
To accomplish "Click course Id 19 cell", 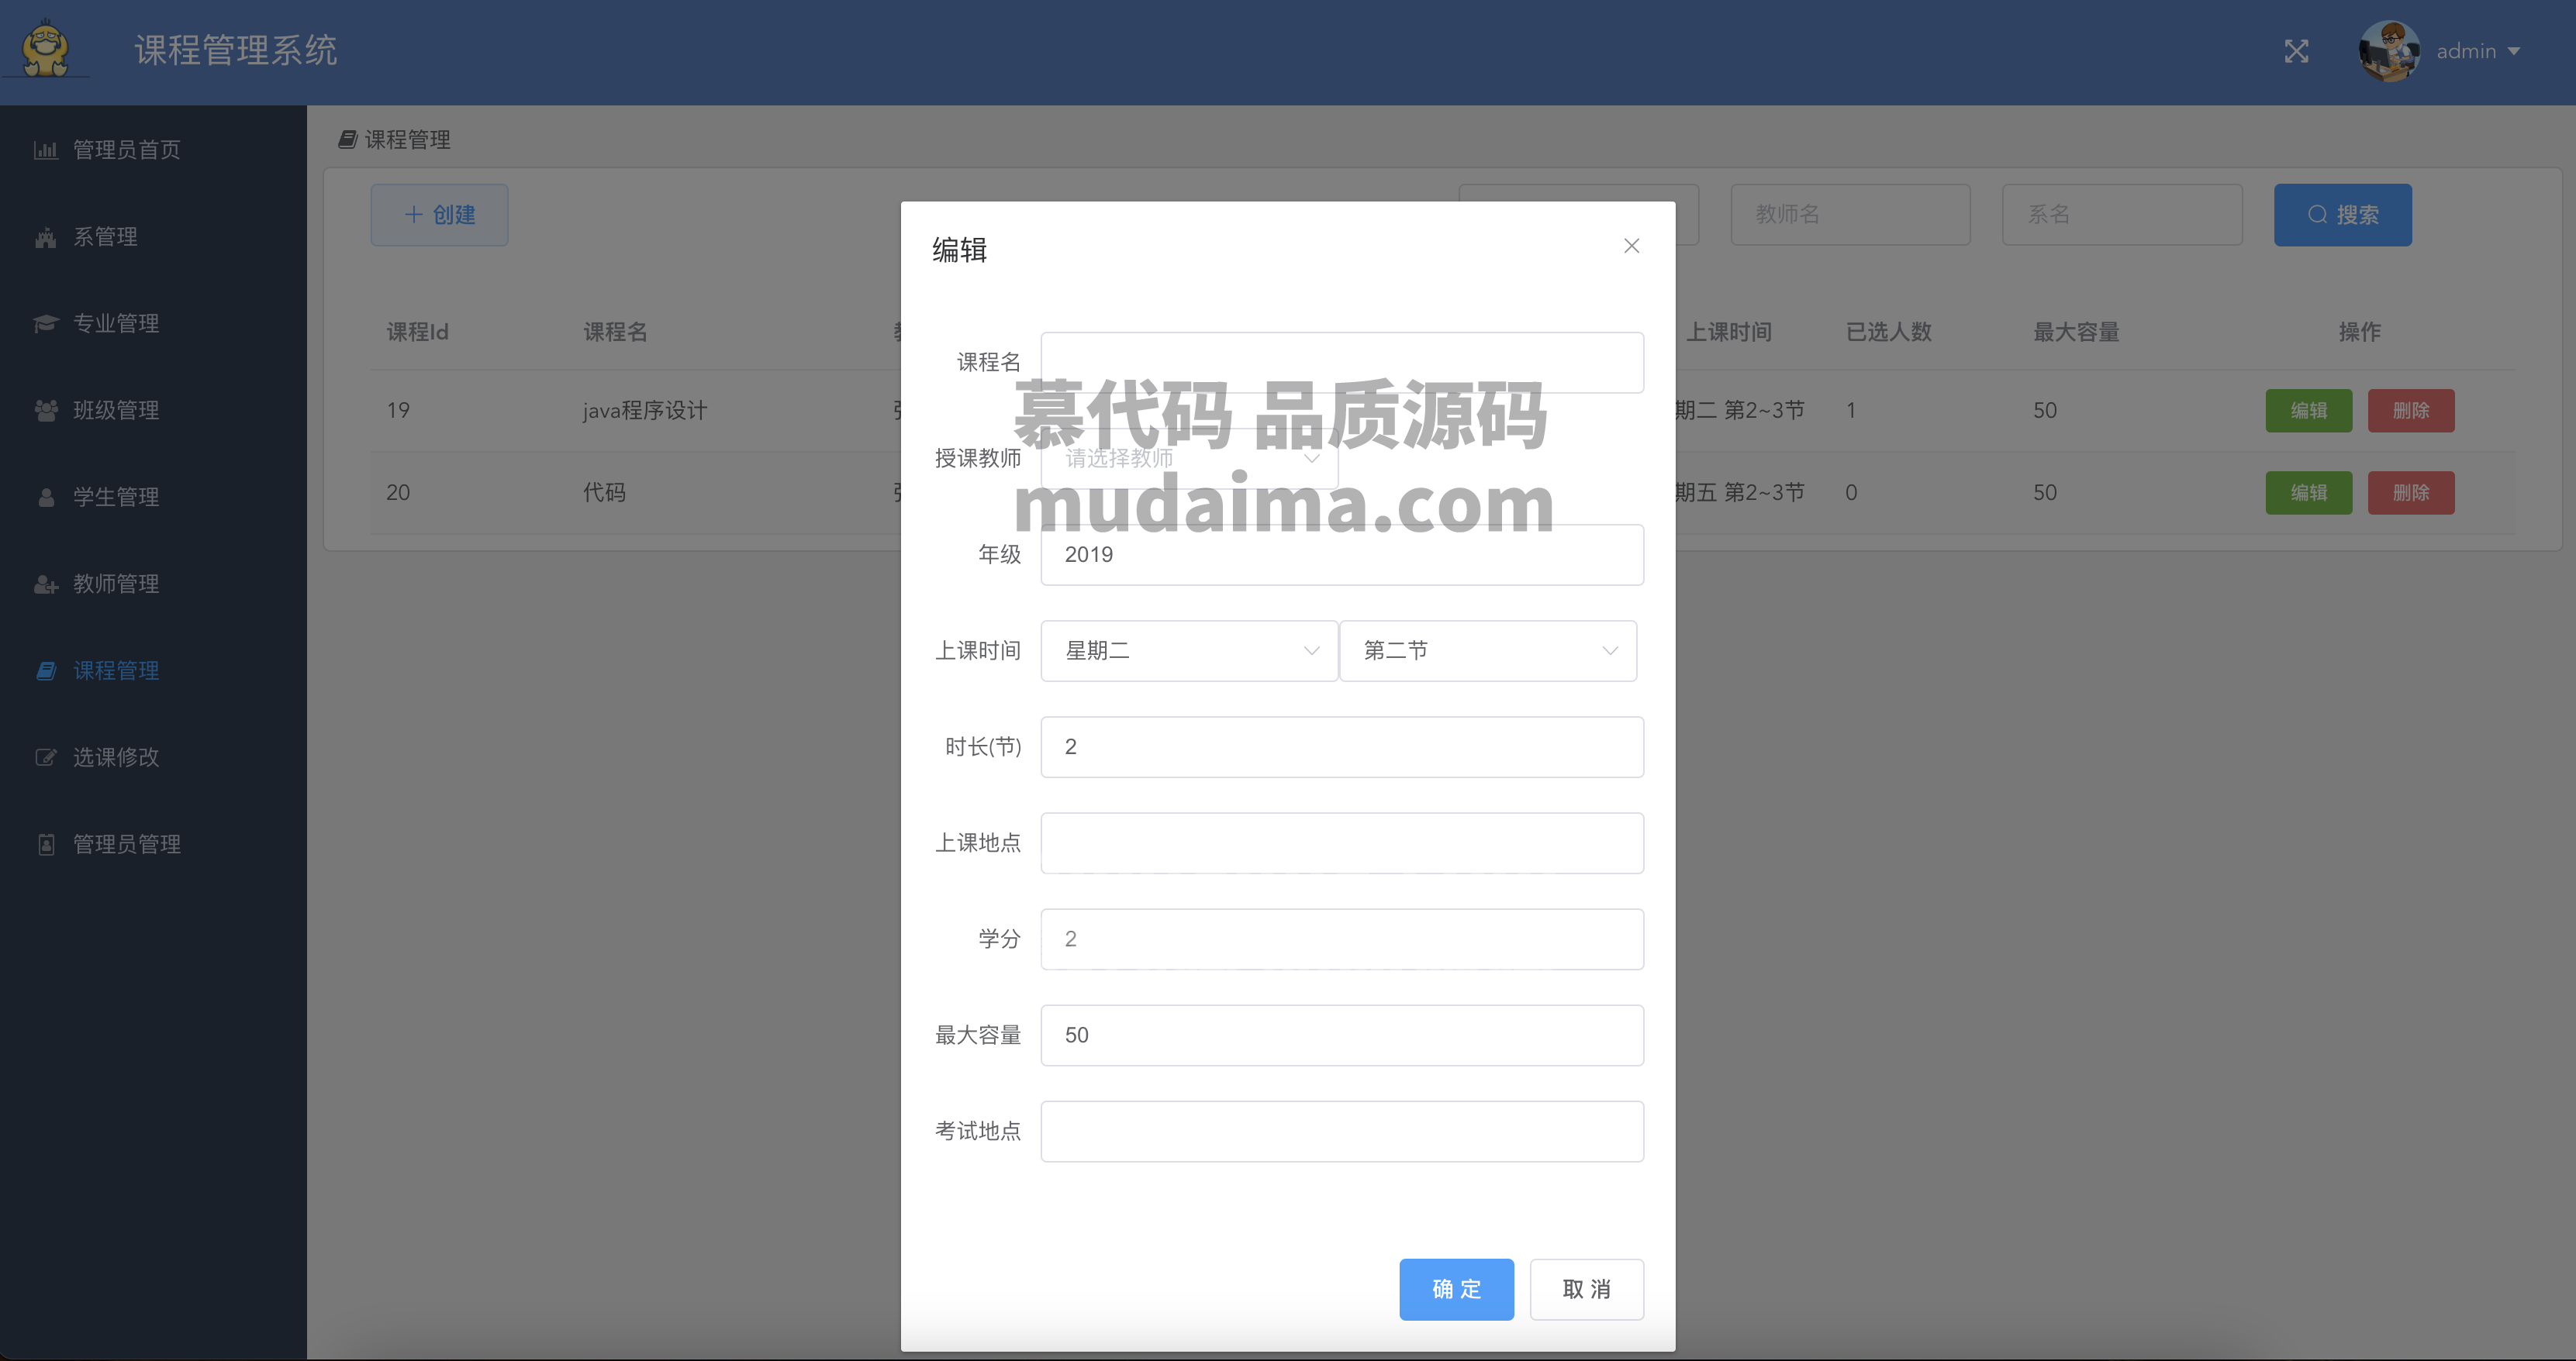I will pyautogui.click(x=398, y=411).
